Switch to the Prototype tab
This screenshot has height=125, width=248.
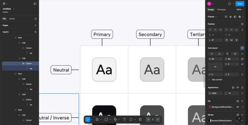[221, 10]
